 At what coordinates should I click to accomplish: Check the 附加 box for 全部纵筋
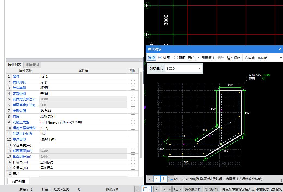point(133,111)
